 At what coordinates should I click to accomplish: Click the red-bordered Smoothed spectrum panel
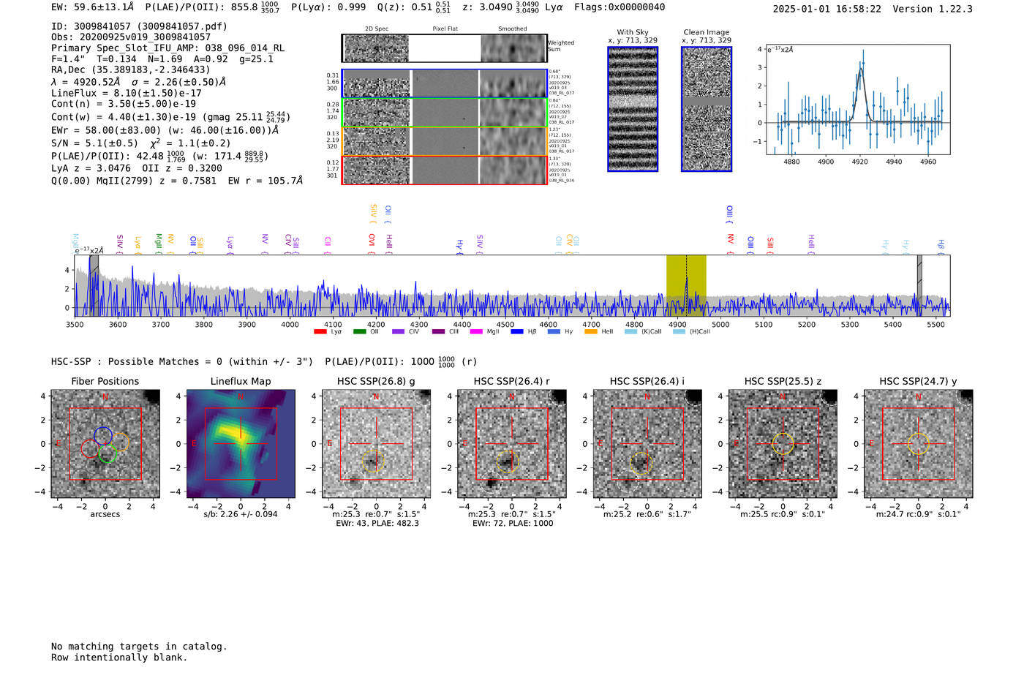pyautogui.click(x=513, y=170)
